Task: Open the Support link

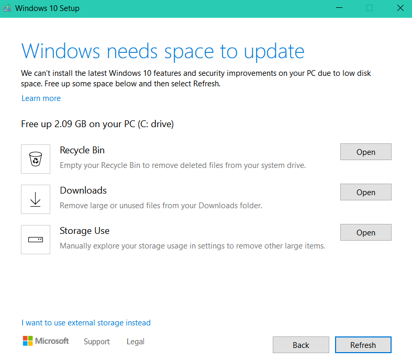Action: click(x=97, y=342)
